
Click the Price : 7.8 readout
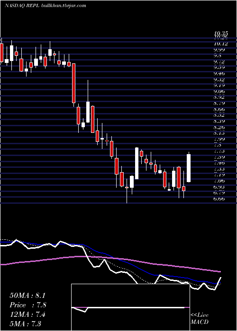(28, 305)
